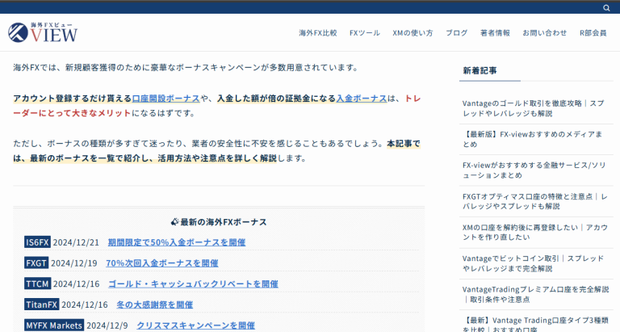Open Vantageでビットコイン取引 sidebar article
The width and height of the screenshot is (620, 332).
(x=533, y=263)
